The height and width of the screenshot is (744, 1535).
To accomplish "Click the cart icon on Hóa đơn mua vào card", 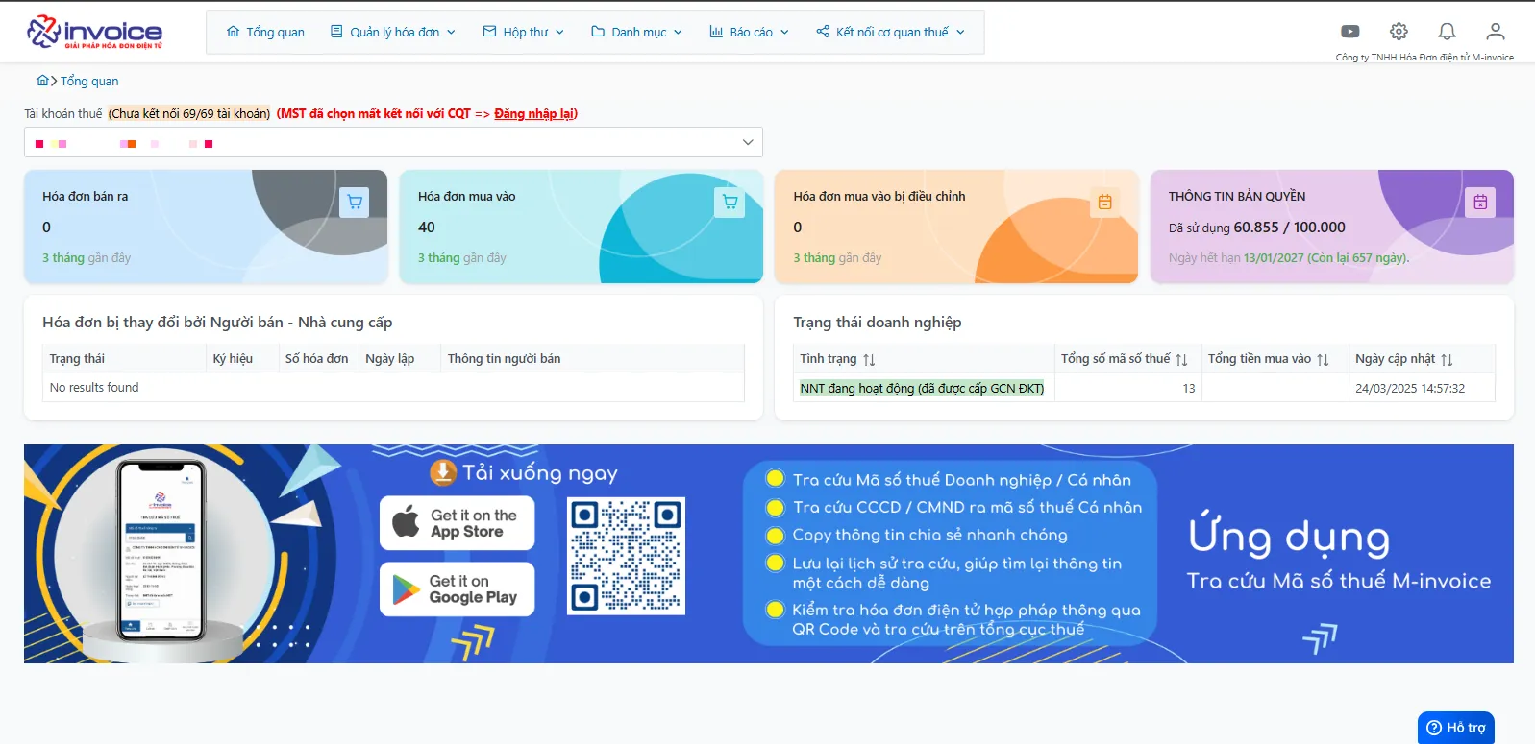I will point(730,203).
